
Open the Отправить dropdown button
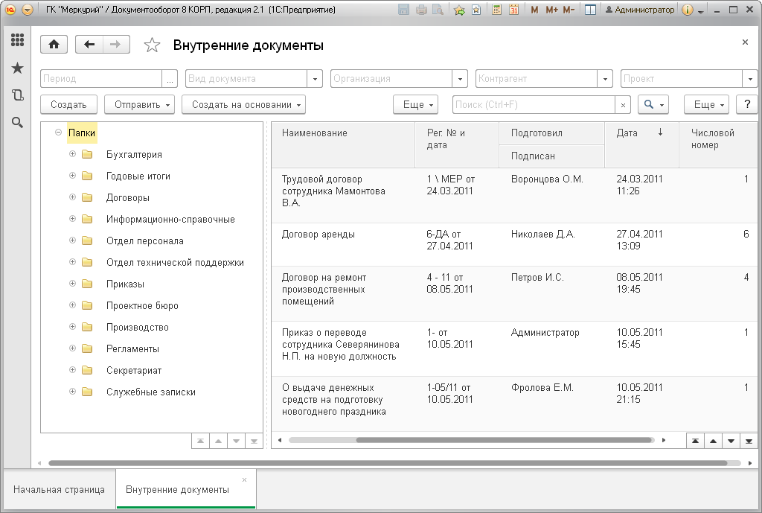(x=139, y=104)
